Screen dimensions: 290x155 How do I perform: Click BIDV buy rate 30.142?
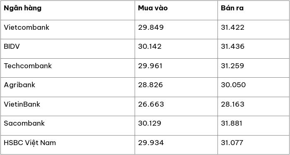tap(150, 46)
